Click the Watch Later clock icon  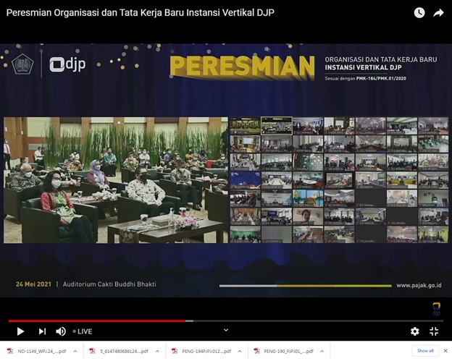point(419,13)
